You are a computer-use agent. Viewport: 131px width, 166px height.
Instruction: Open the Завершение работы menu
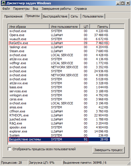pyautogui.click(x=56, y=9)
